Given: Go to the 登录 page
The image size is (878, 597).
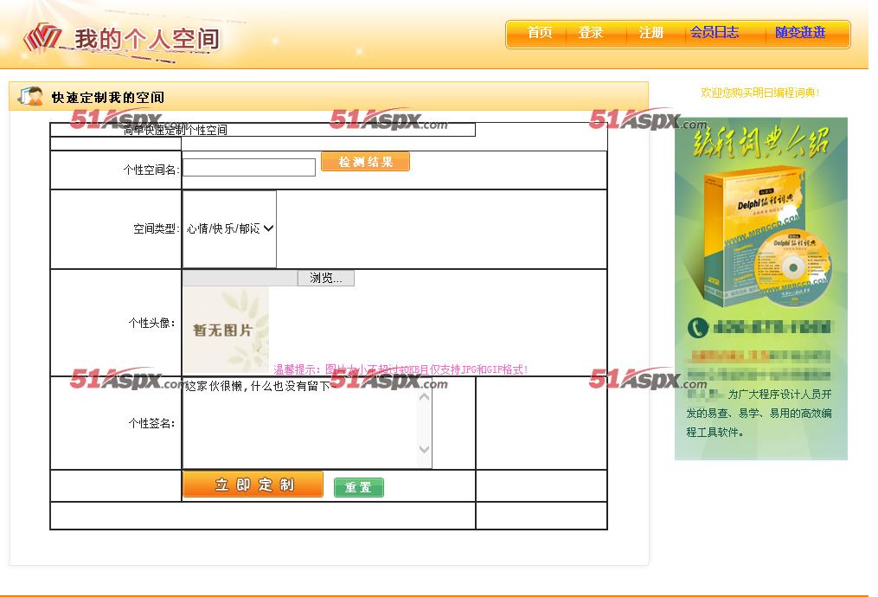Looking at the screenshot, I should (x=591, y=33).
